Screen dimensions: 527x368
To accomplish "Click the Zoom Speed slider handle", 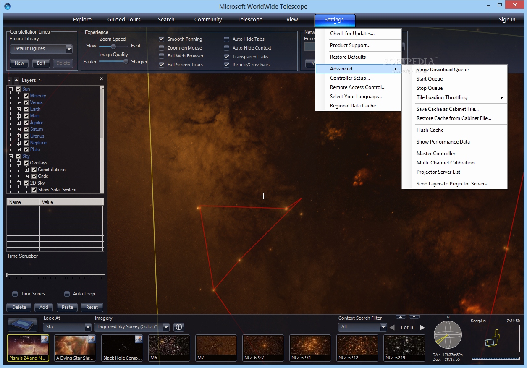I will click(x=113, y=46).
